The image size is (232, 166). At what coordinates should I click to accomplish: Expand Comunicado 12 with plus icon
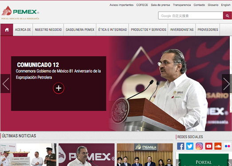(59, 88)
